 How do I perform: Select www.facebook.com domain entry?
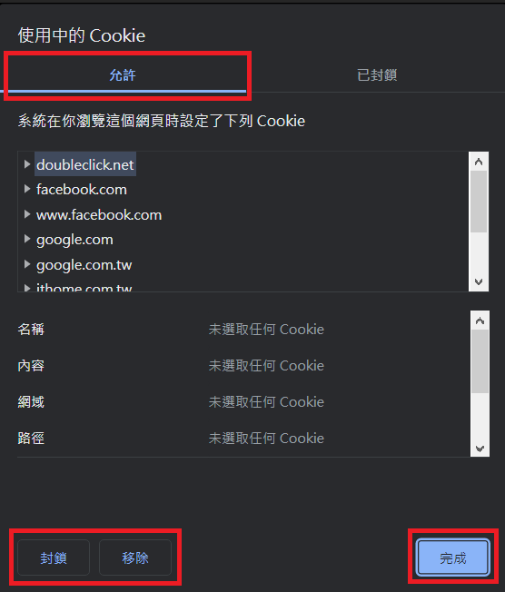[x=99, y=215]
